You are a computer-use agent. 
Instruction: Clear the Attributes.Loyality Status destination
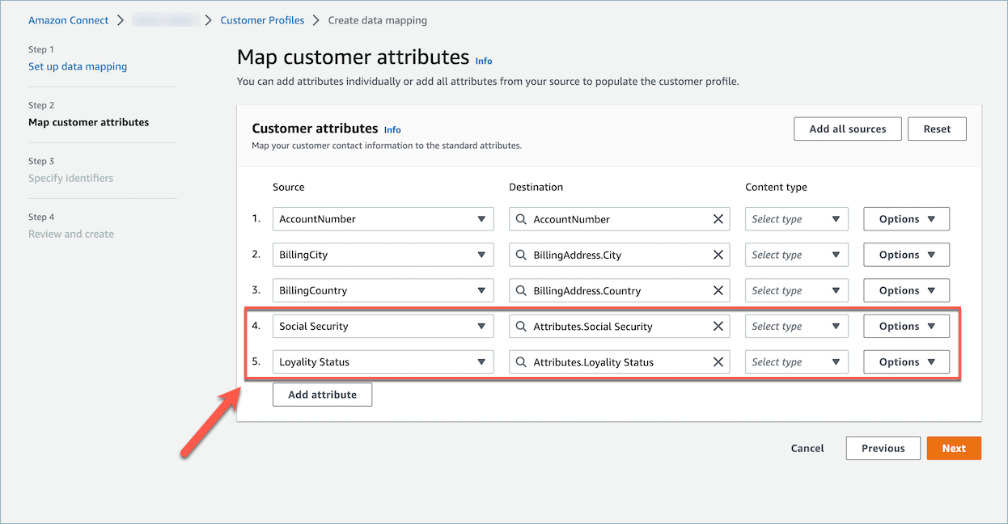[718, 362]
